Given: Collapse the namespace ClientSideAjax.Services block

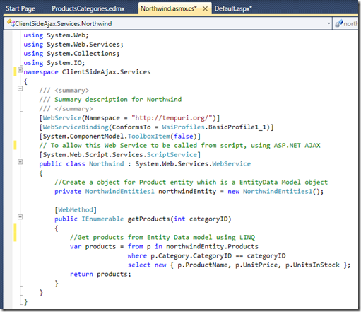Looking at the screenshot, I should coord(20,70).
